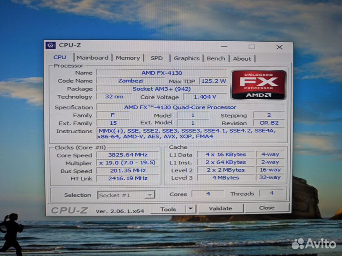The height and width of the screenshot is (256, 342).
Task: Click the Technology value 32 nm
Action: [114, 97]
